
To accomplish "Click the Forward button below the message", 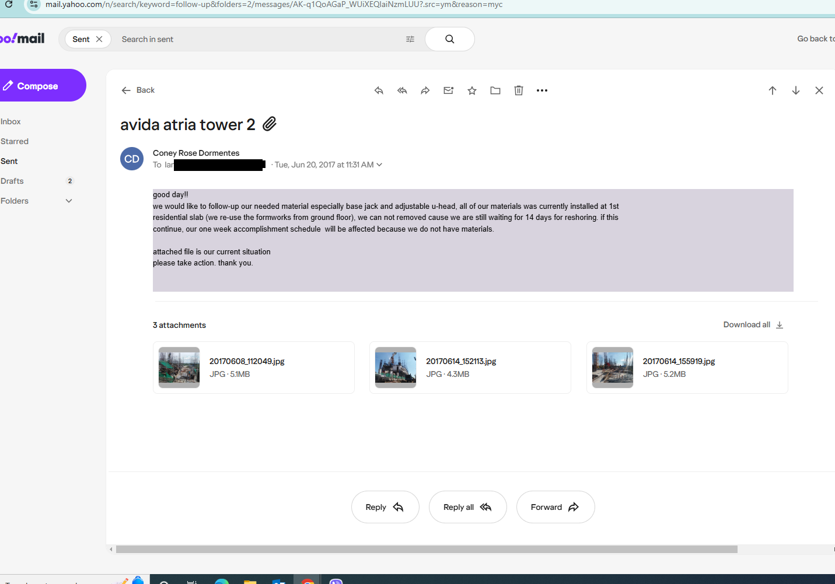I will click(x=555, y=507).
